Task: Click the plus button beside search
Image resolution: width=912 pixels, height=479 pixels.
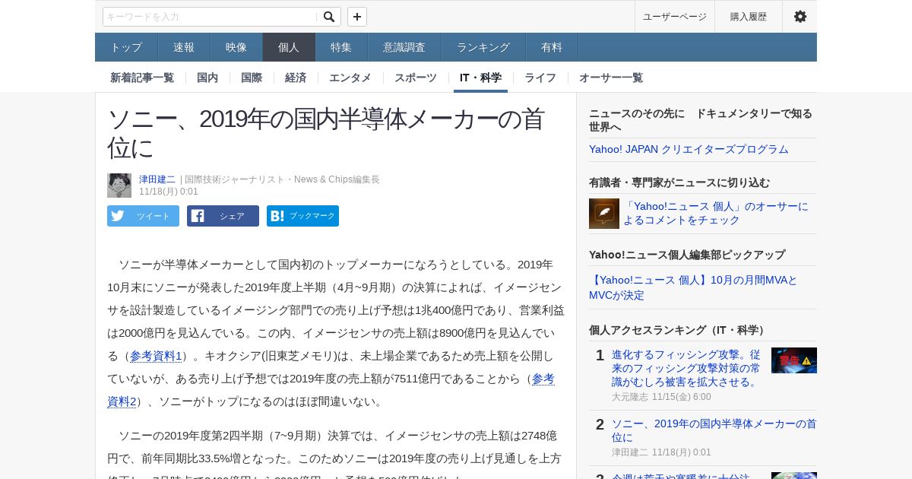Action: pyautogui.click(x=357, y=17)
